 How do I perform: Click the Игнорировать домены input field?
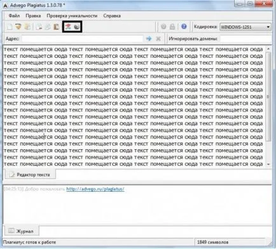point(246,39)
